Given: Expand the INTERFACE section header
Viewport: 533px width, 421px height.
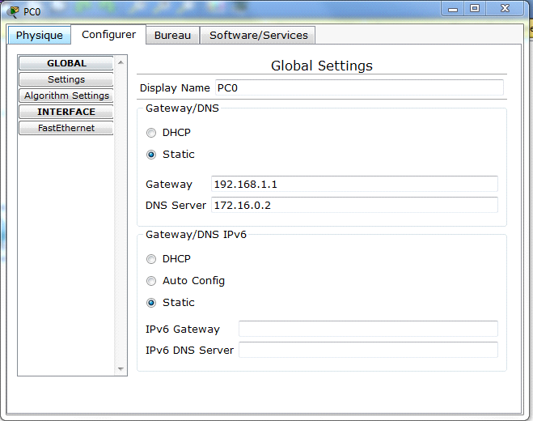Looking at the screenshot, I should tap(66, 112).
